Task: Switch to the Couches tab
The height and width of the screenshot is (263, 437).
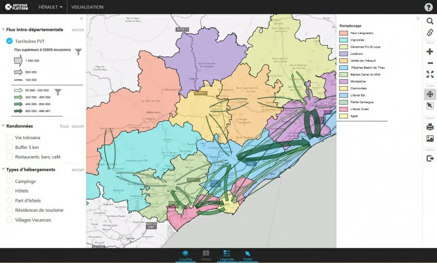Action: click(x=185, y=255)
